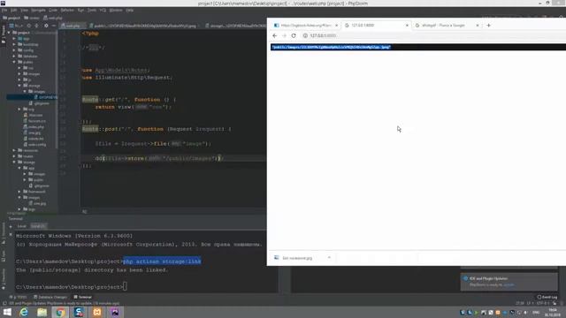Viewport: 566px width, 318px height.
Task: Close terminal session with the x icon
Action: [11, 234]
